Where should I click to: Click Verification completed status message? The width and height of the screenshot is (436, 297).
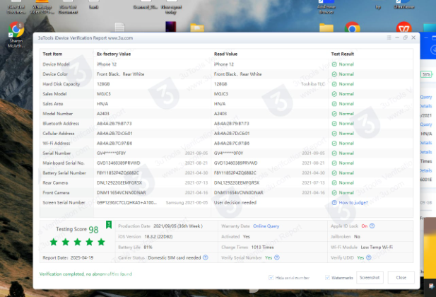point(86,274)
